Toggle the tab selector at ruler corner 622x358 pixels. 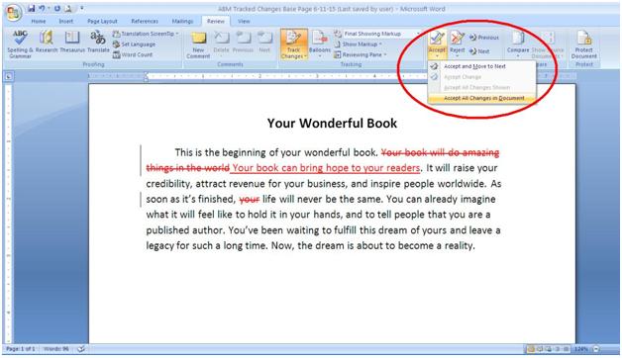tap(9, 76)
